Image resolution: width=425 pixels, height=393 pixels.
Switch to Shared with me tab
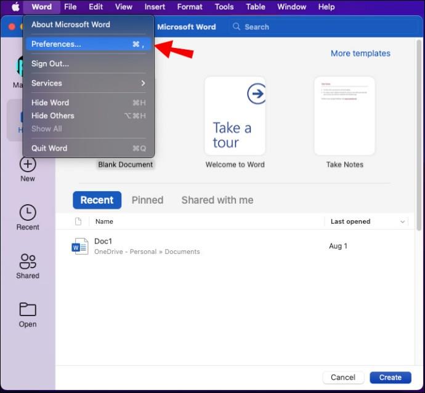pos(217,200)
